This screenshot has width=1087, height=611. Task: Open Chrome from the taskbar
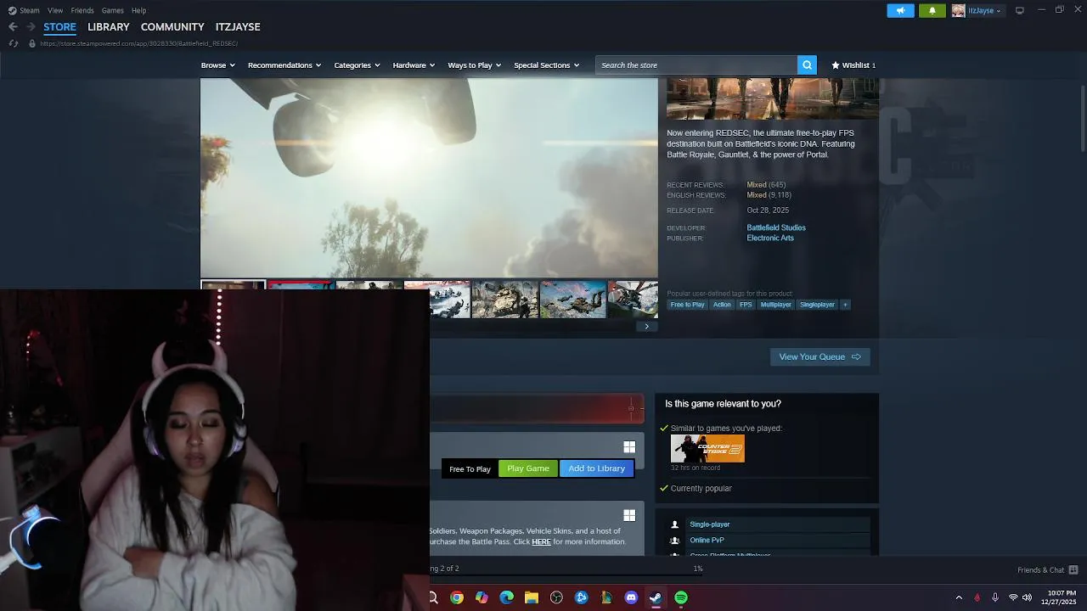pyautogui.click(x=457, y=597)
